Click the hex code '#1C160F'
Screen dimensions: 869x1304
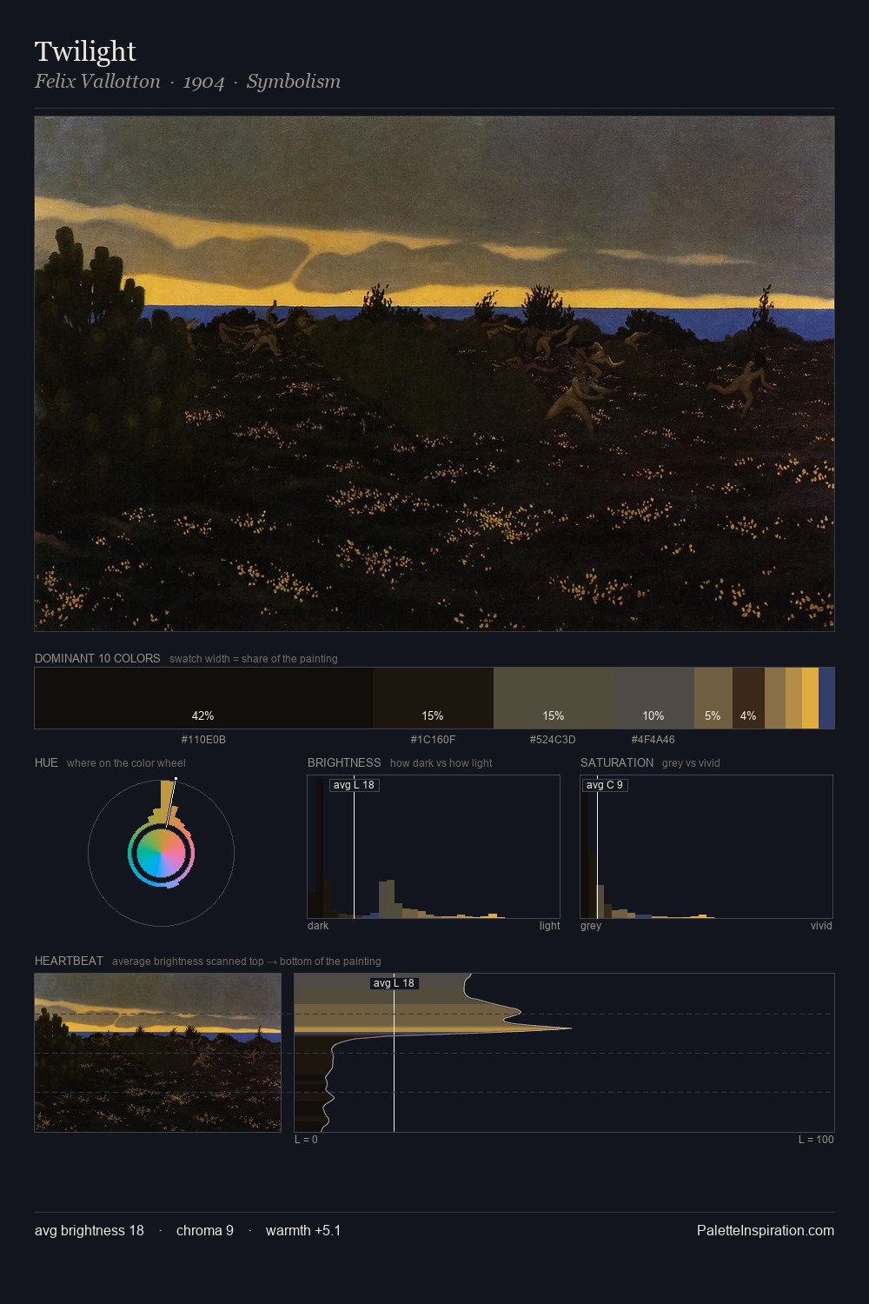tap(433, 740)
